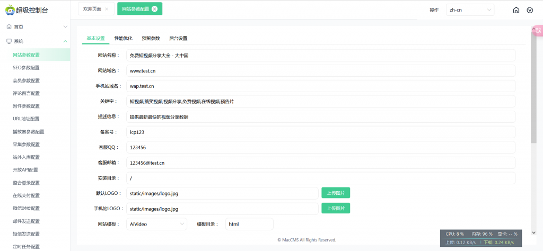This screenshot has height=251, width=543.
Task: Click the 客服QQ input field
Action: coord(321,147)
